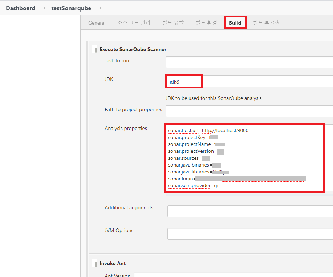Switch to the General tab
Screen dimensions: 333x277
[x=97, y=23]
